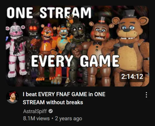Click the 'ONE STREAM' text on the thumbnail
This screenshot has width=155, height=126.
(49, 13)
